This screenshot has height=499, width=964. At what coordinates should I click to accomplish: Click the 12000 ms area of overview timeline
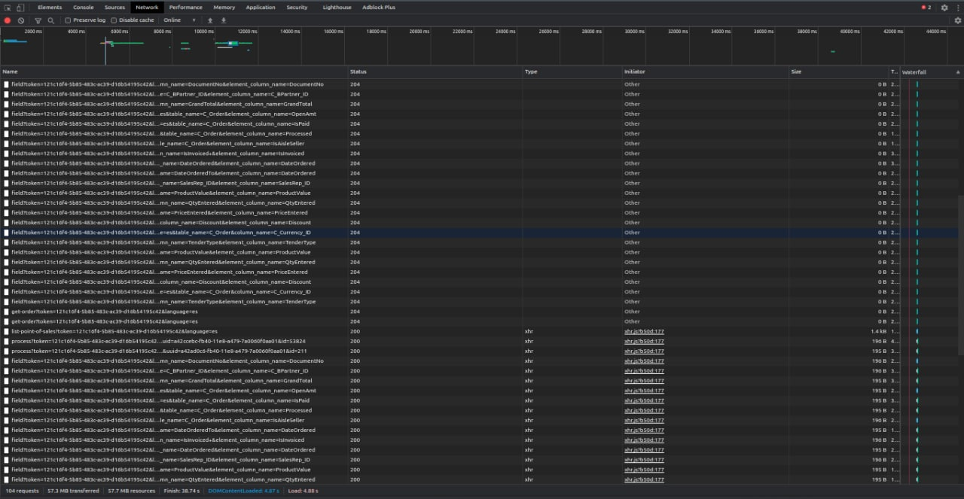(247, 32)
